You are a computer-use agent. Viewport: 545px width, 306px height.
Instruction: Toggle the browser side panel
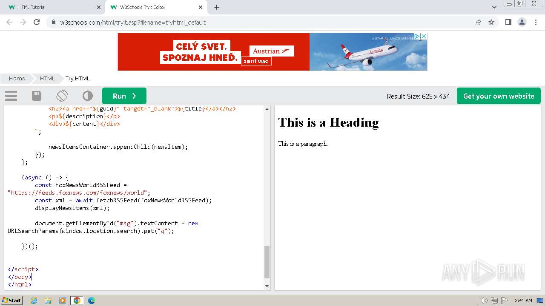508,22
